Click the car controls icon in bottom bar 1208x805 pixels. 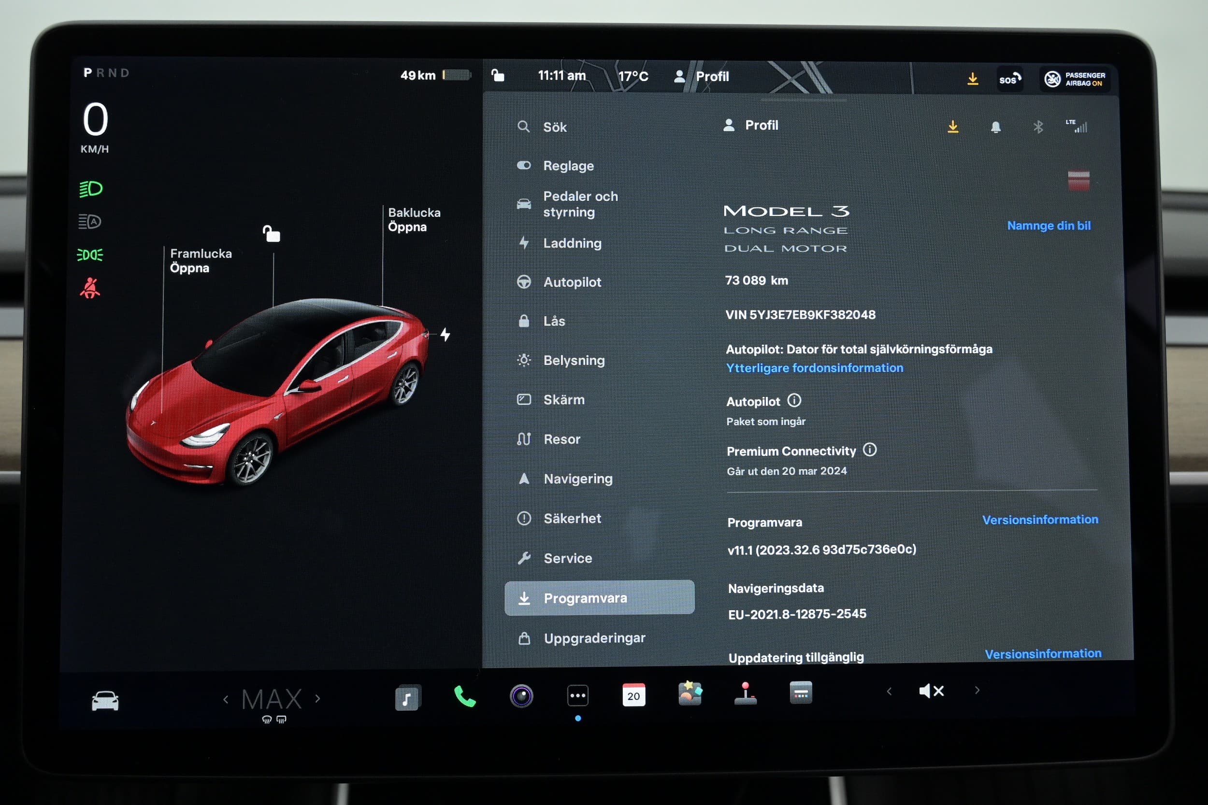click(105, 701)
